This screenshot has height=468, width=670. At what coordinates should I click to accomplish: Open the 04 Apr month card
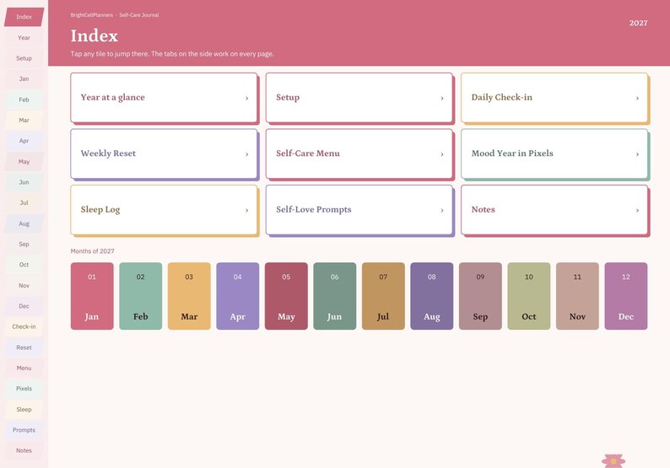[238, 296]
